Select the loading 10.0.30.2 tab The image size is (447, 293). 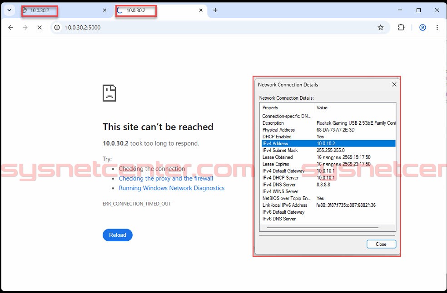tap(159, 10)
